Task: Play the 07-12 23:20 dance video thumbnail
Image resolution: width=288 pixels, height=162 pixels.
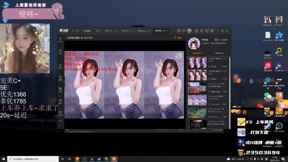Action: (x=197, y=62)
